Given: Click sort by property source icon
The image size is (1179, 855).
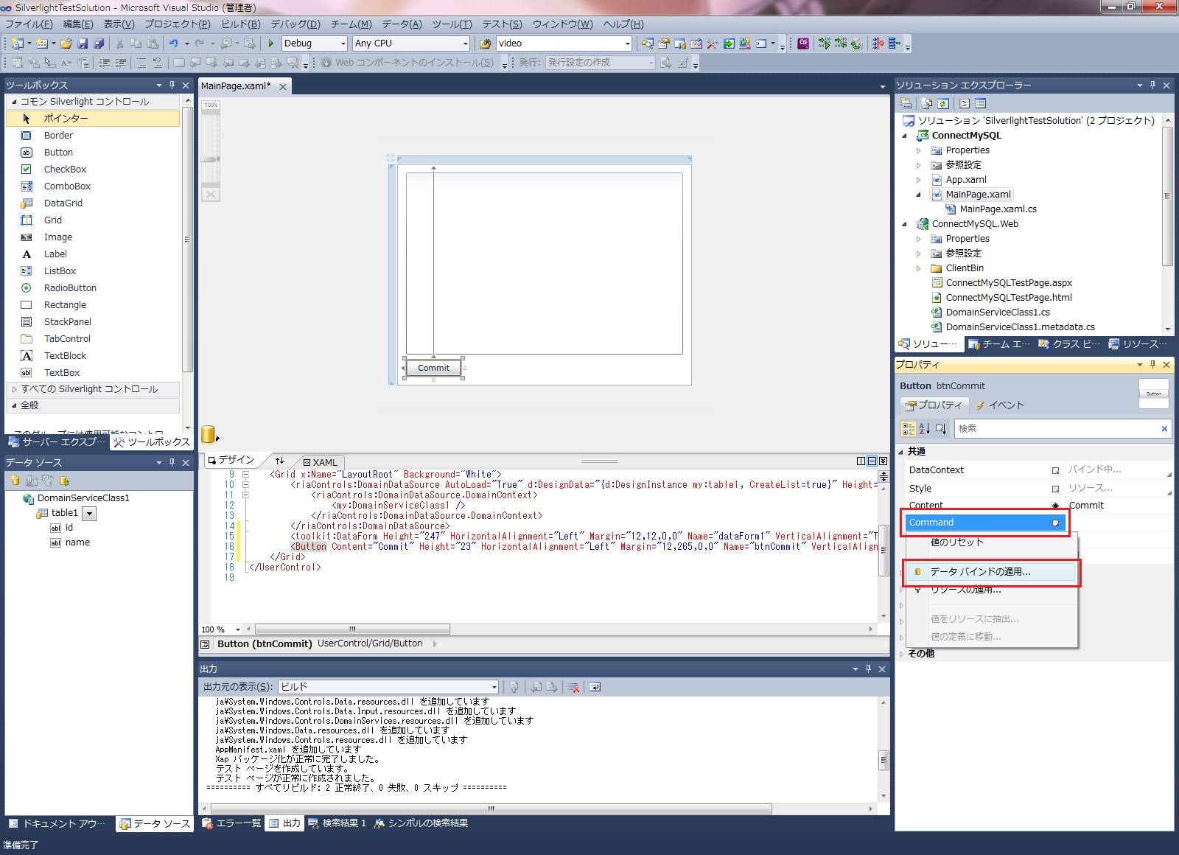Looking at the screenshot, I should click(x=940, y=429).
